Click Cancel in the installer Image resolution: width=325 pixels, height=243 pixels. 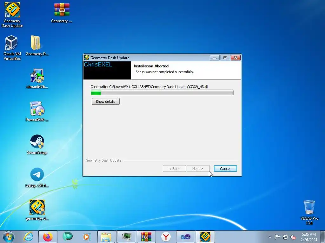pyautogui.click(x=225, y=169)
